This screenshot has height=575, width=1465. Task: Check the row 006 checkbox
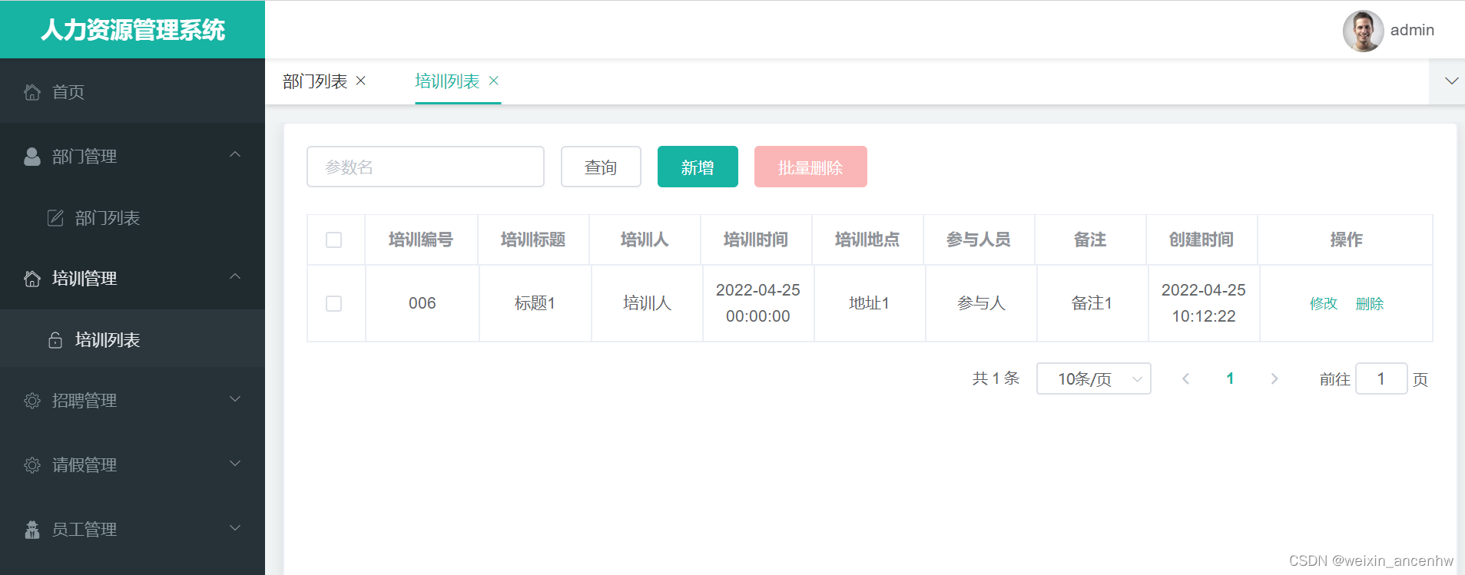[333, 303]
